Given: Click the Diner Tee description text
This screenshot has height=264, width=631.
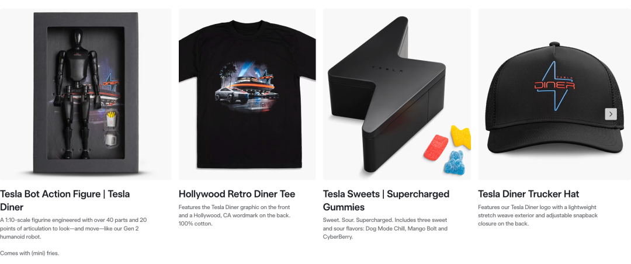Looking at the screenshot, I should (x=235, y=216).
